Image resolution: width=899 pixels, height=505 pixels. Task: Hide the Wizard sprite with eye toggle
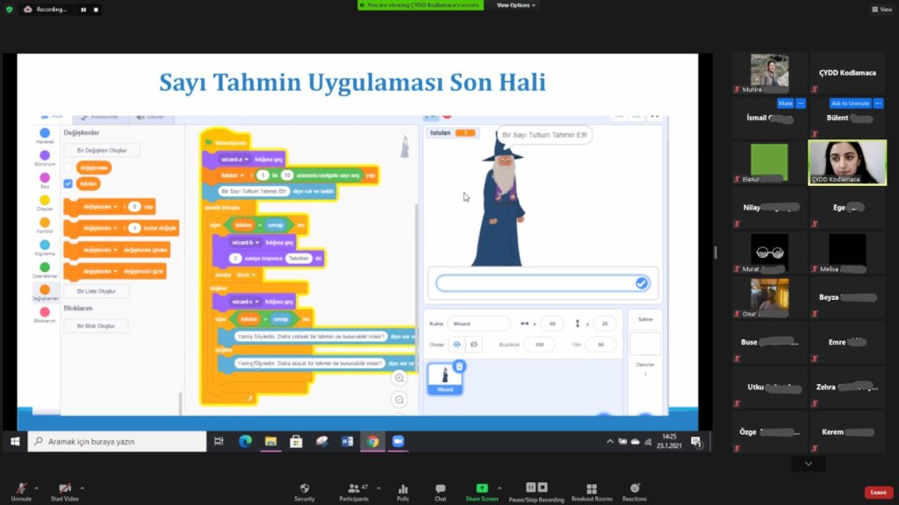(474, 345)
